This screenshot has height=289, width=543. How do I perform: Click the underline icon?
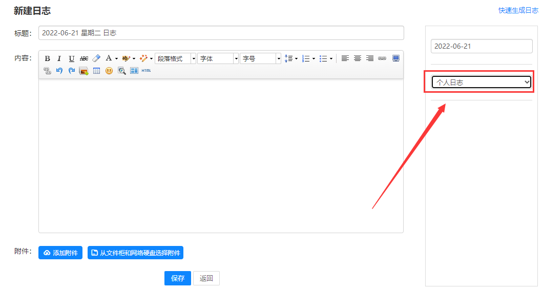click(72, 58)
